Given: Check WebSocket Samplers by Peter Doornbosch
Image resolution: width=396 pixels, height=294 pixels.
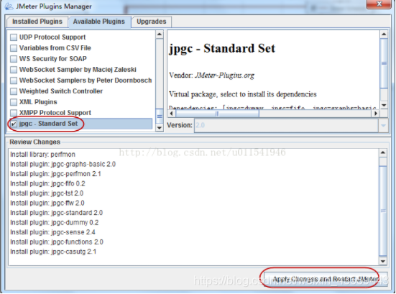Looking at the screenshot, I should [x=14, y=81].
